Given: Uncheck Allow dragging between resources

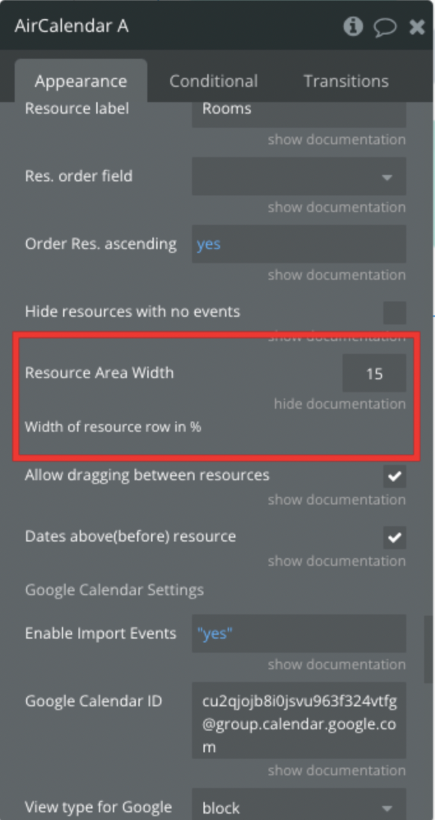Looking at the screenshot, I should [395, 476].
